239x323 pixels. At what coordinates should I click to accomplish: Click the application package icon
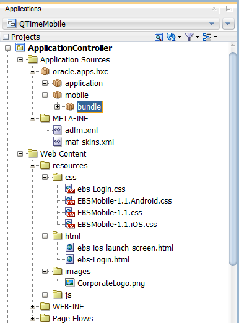58,84
